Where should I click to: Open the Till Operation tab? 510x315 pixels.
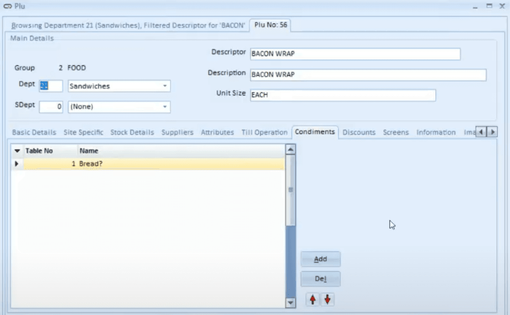tap(264, 132)
